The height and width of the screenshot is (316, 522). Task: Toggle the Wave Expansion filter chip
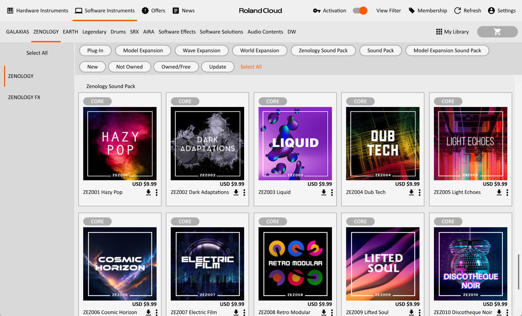pos(201,50)
